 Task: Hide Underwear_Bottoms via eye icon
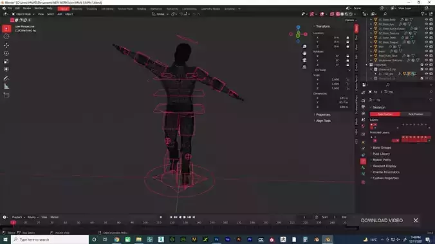[427, 60]
